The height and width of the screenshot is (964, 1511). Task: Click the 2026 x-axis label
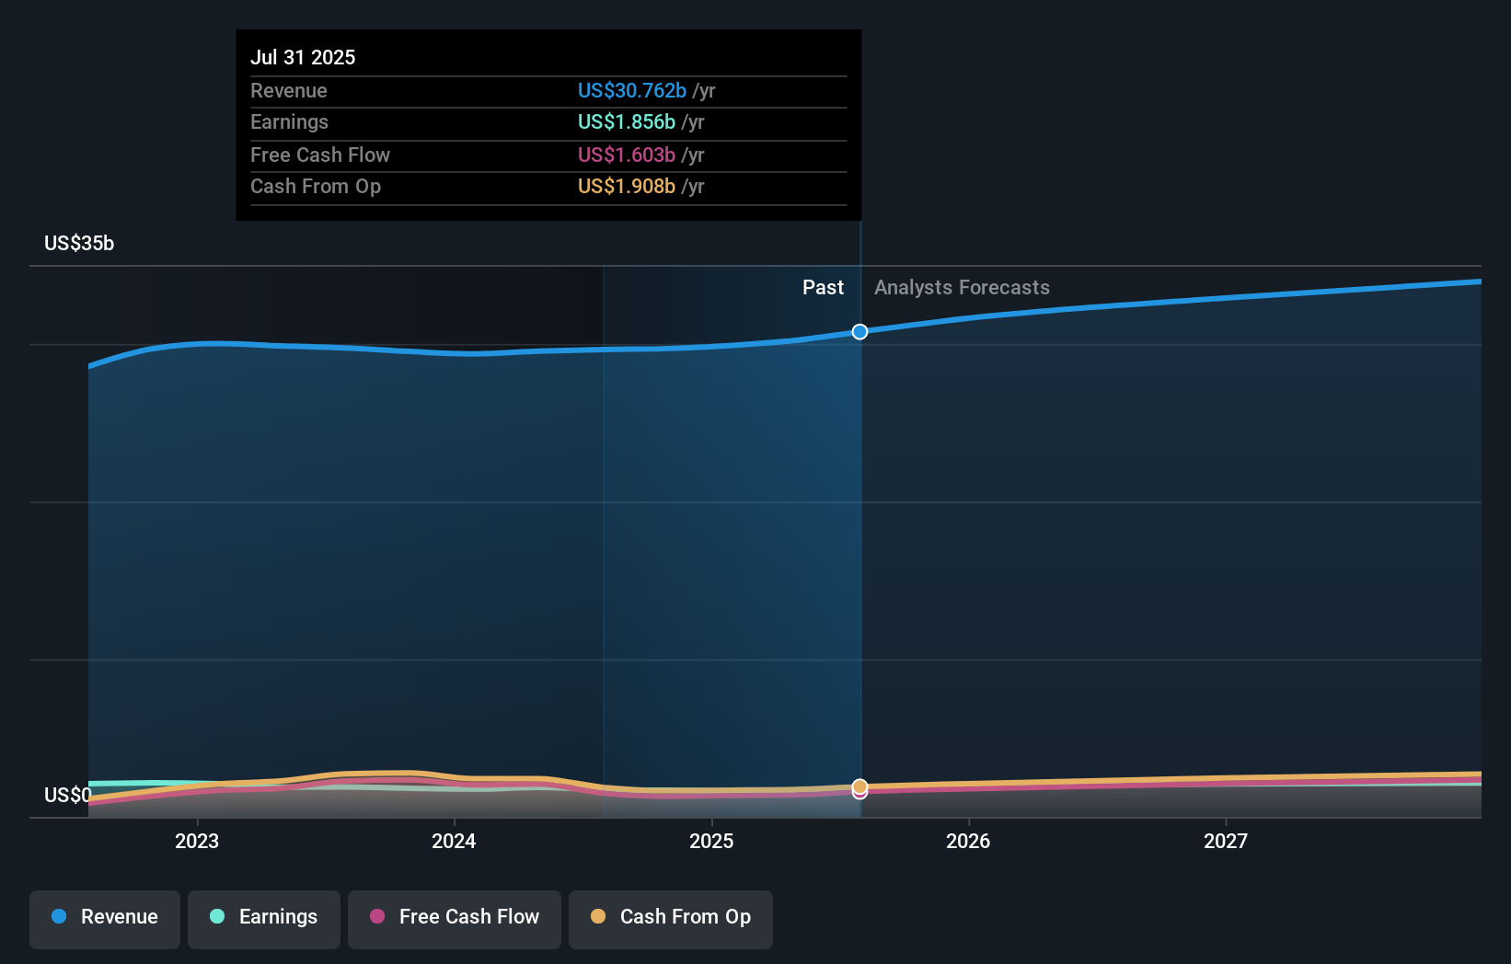pyautogui.click(x=968, y=841)
